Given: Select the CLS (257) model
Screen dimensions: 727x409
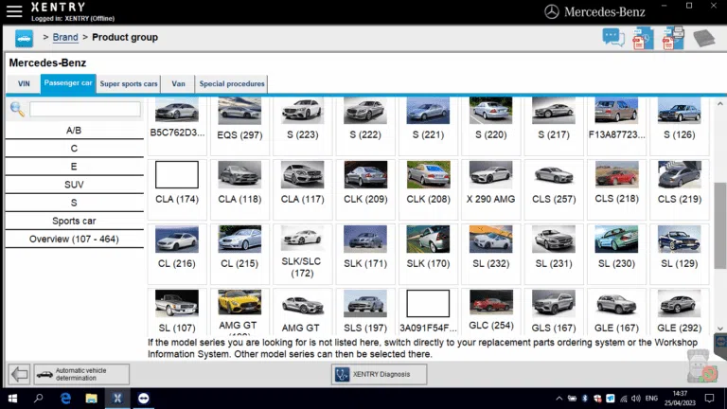Looking at the screenshot, I should coord(554,188).
